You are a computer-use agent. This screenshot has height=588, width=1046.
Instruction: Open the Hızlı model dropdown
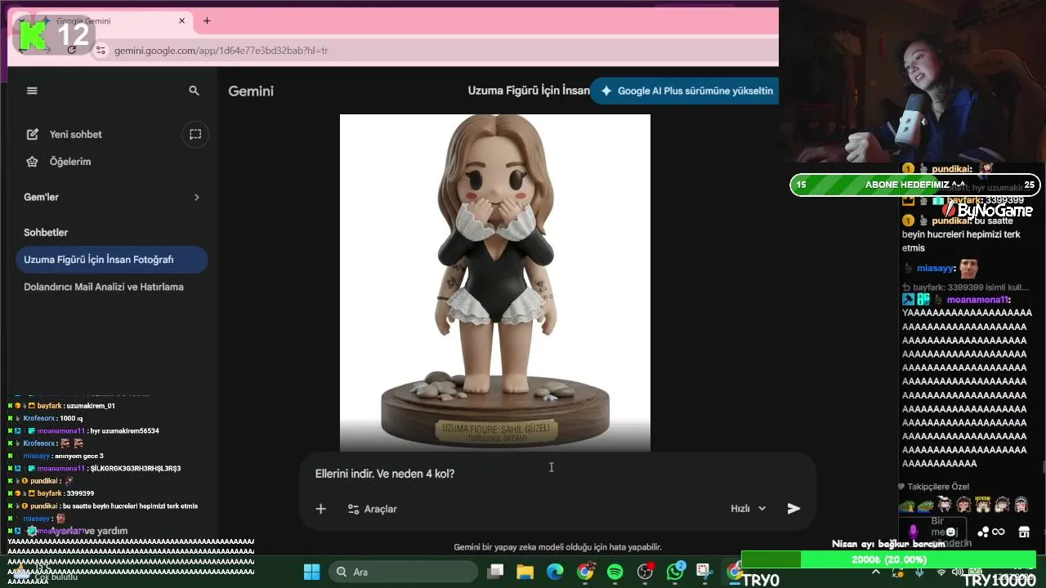pos(749,508)
